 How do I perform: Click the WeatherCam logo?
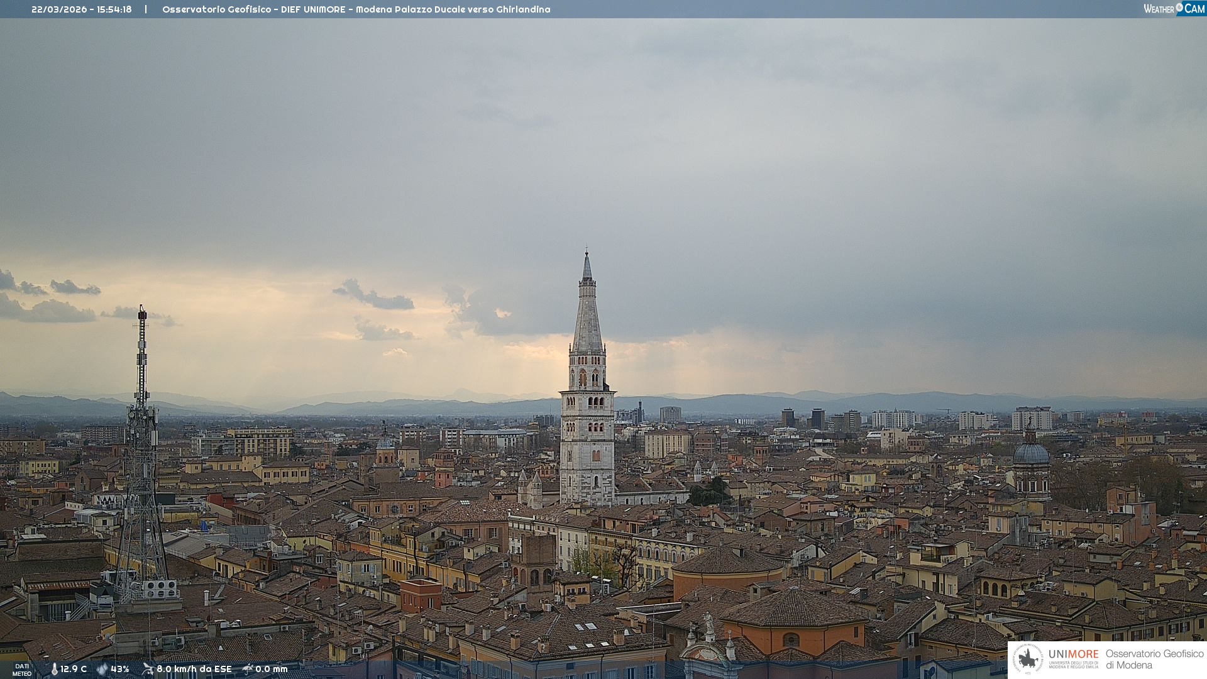click(1174, 8)
